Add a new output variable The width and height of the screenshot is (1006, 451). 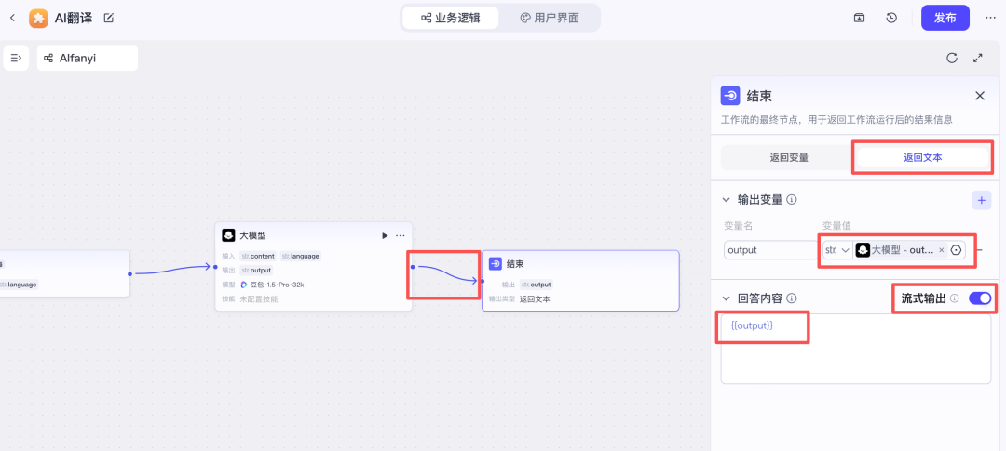coord(981,201)
